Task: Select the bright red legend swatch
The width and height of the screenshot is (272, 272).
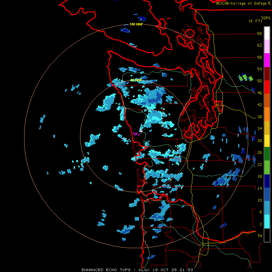Action: pos(267,87)
